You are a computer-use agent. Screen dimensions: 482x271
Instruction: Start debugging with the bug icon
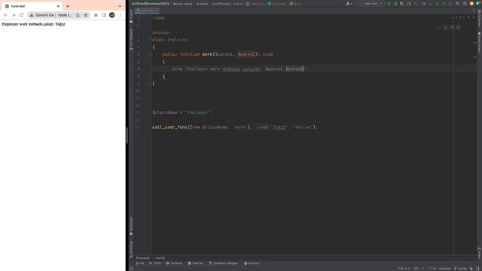click(x=395, y=4)
